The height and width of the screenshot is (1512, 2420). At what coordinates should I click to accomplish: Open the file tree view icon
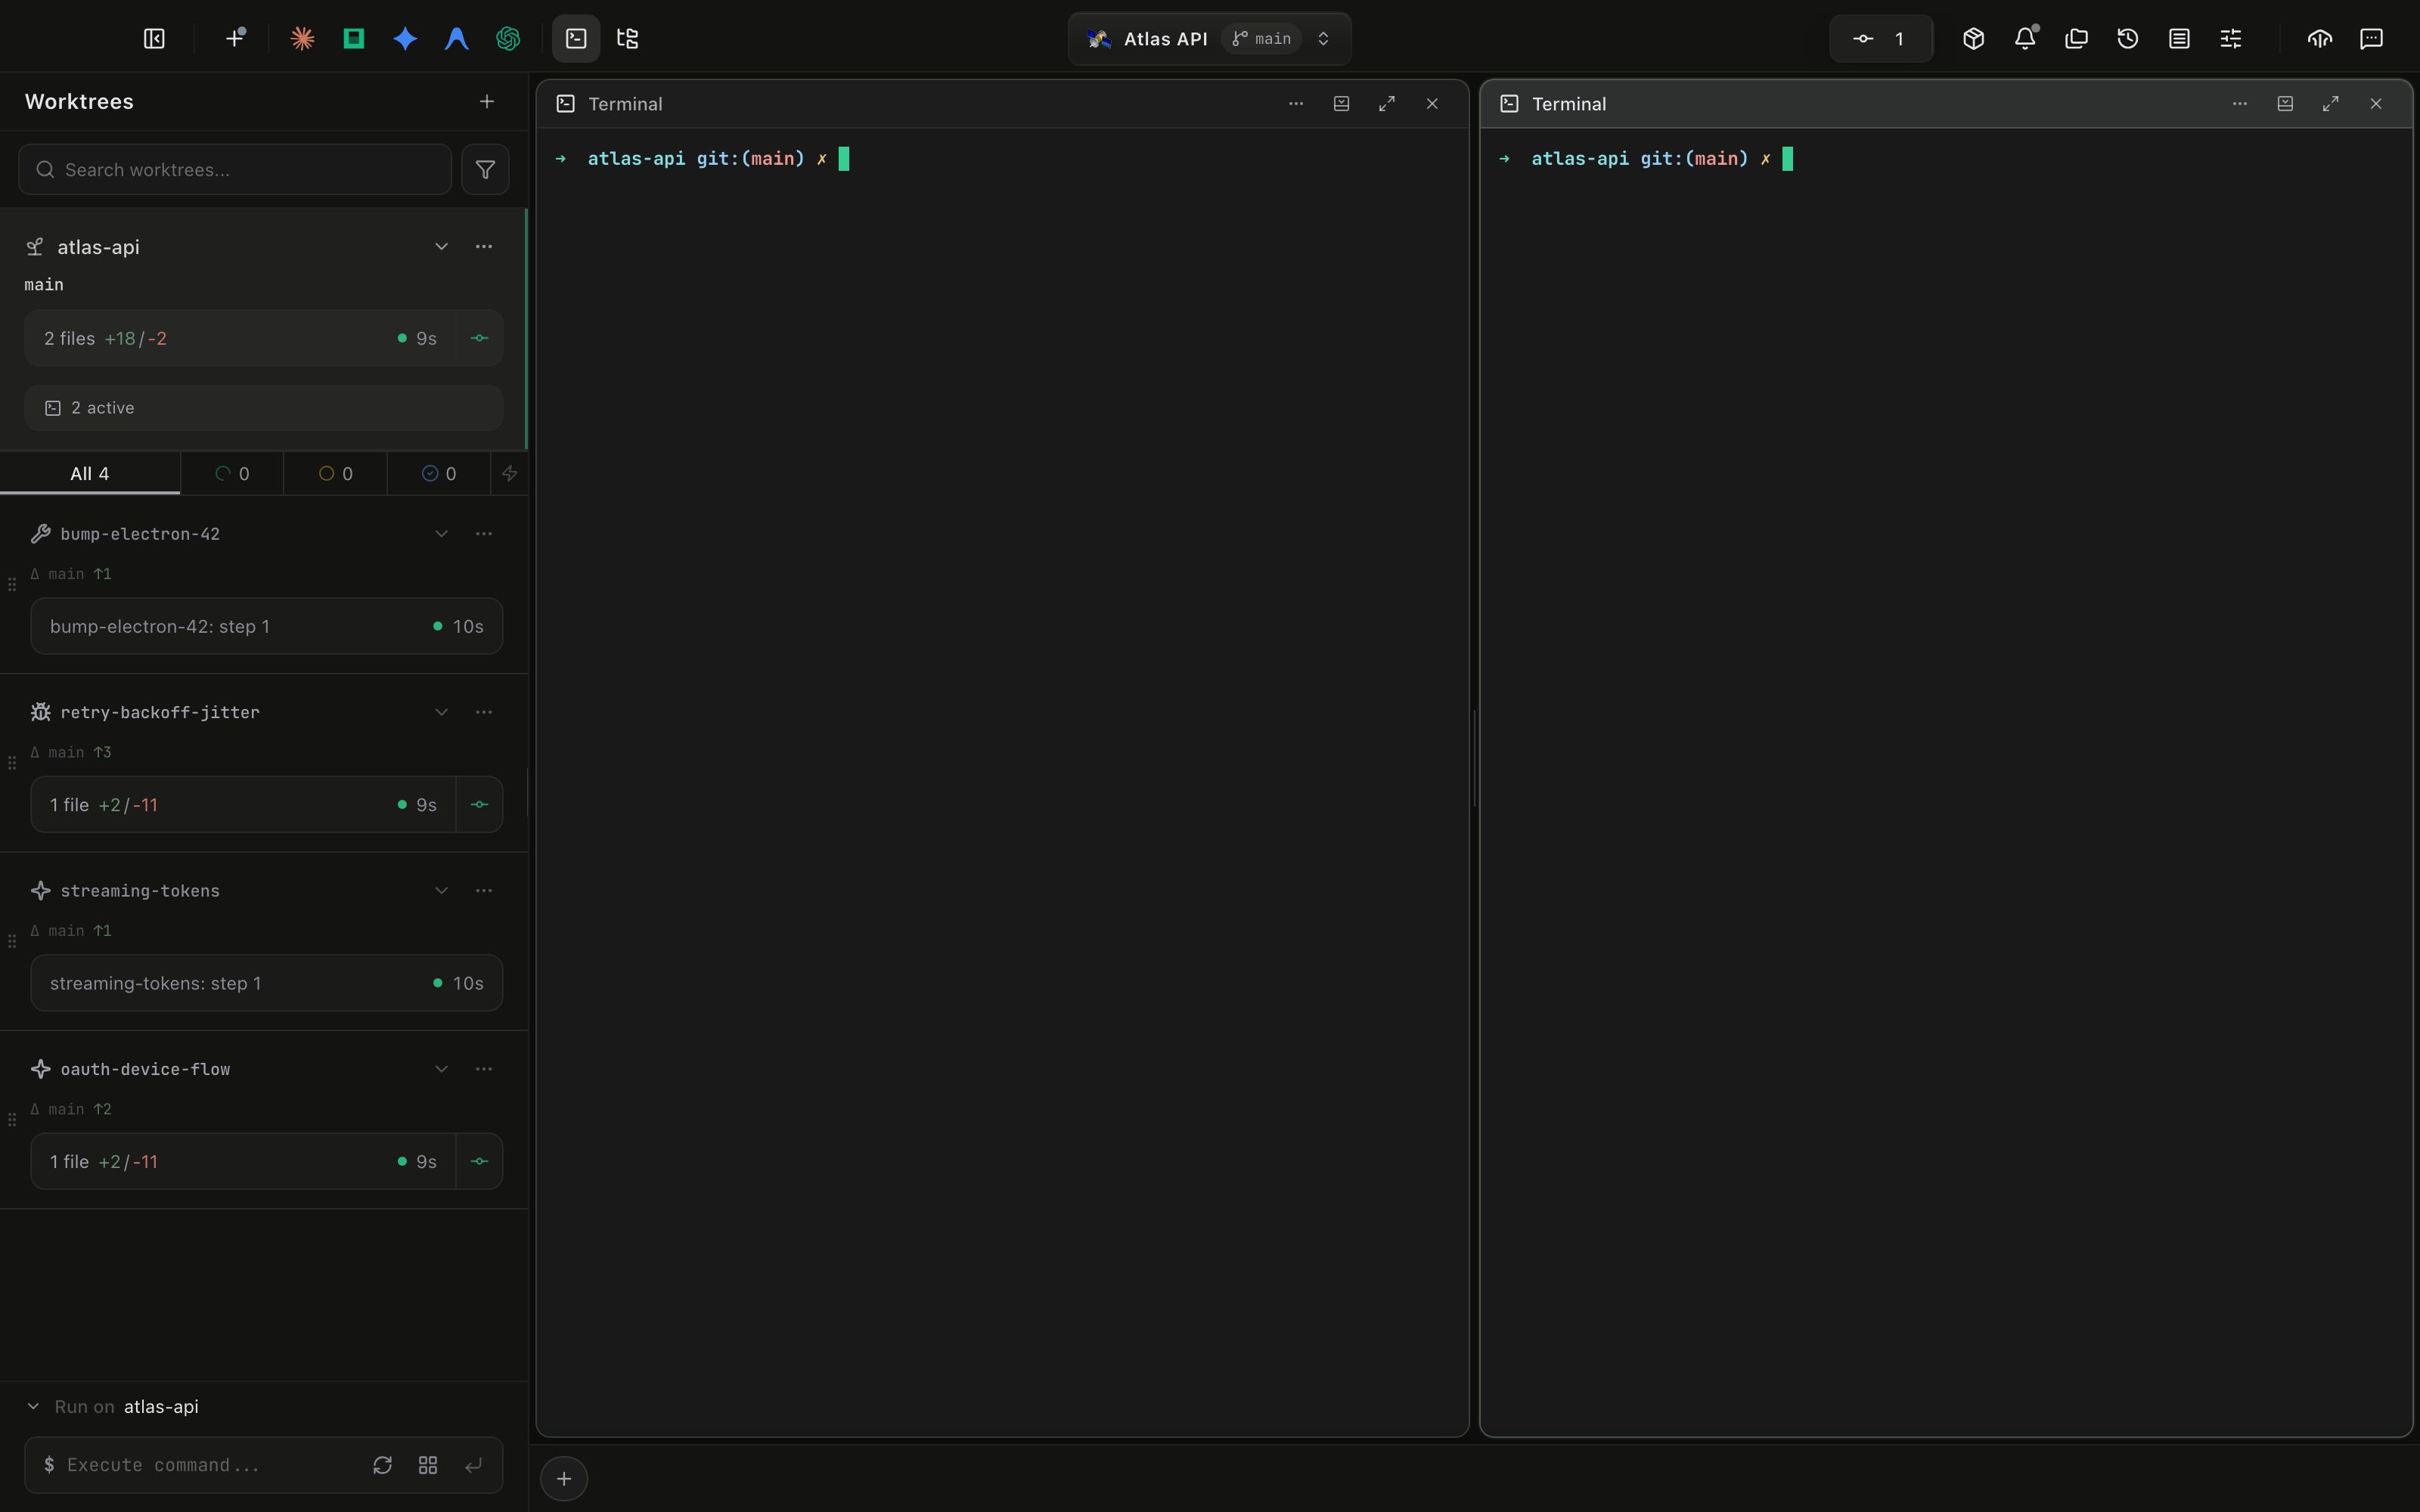(627, 39)
